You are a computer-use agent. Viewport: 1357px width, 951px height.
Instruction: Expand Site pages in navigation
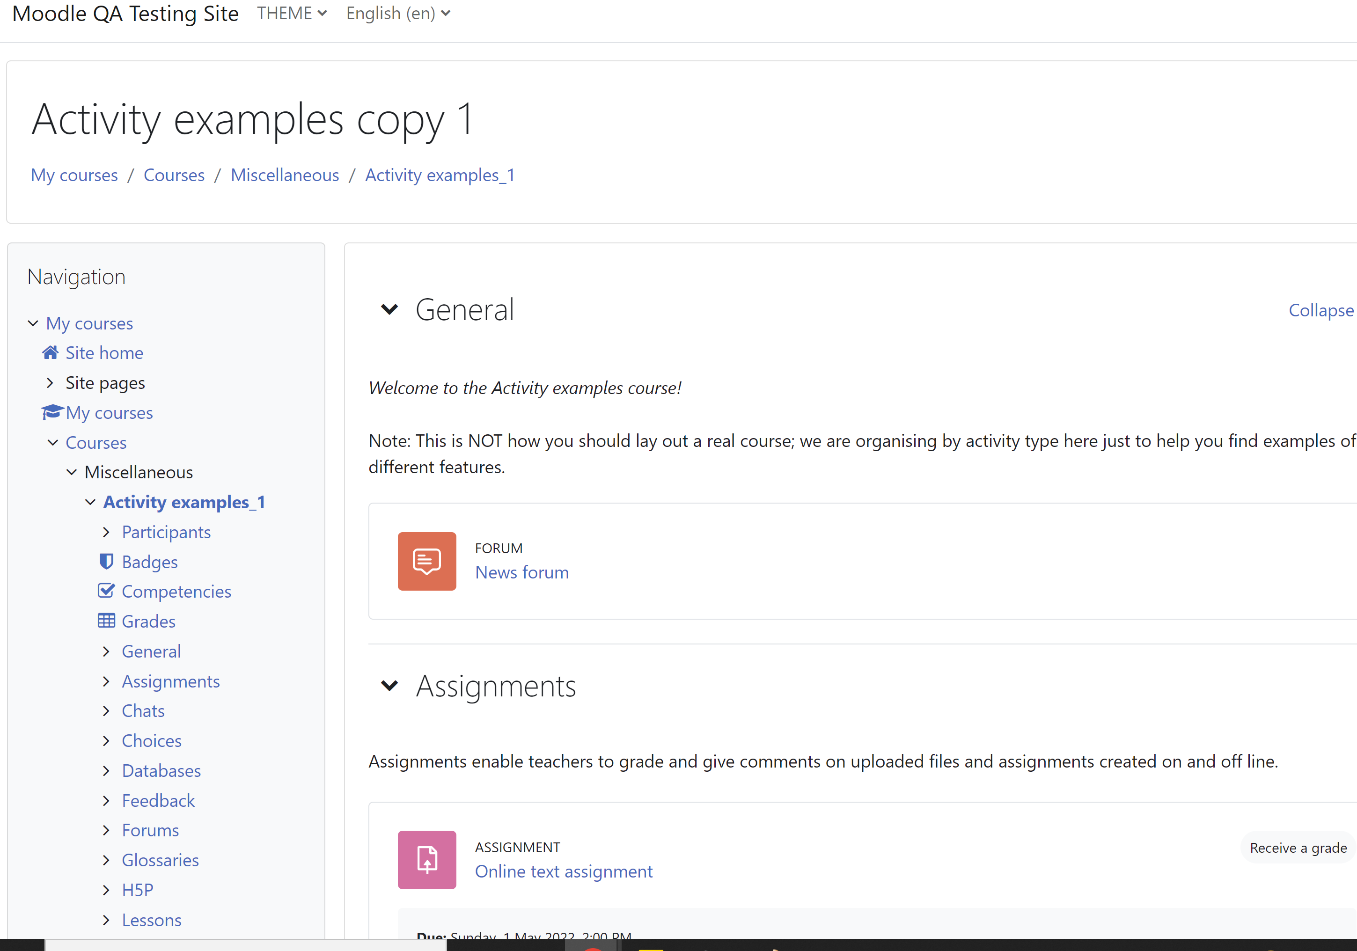[x=50, y=382]
